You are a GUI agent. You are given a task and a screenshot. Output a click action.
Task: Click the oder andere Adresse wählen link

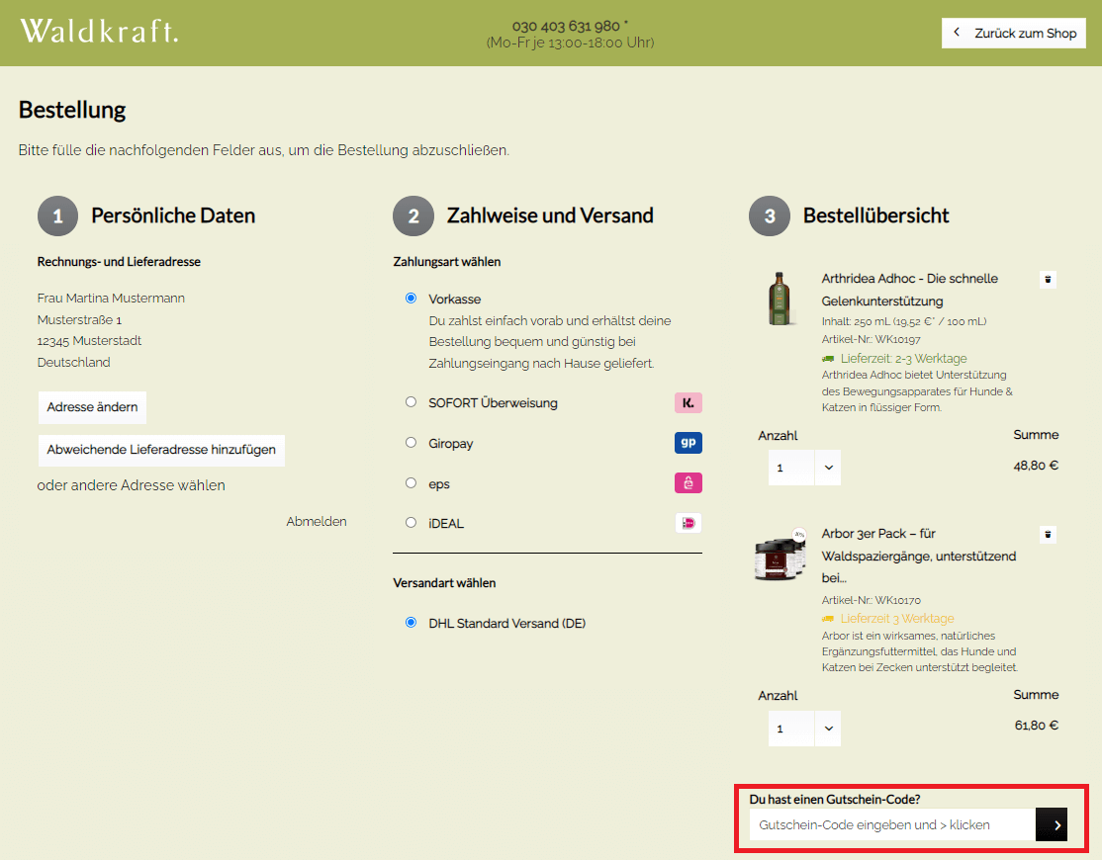pos(131,485)
